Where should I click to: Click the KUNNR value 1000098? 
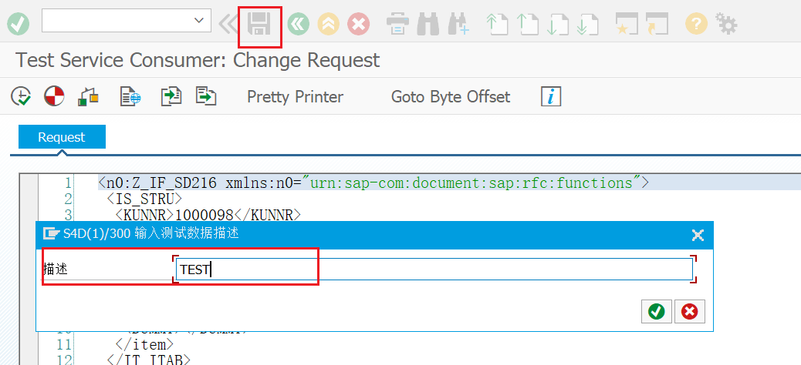[x=204, y=215]
